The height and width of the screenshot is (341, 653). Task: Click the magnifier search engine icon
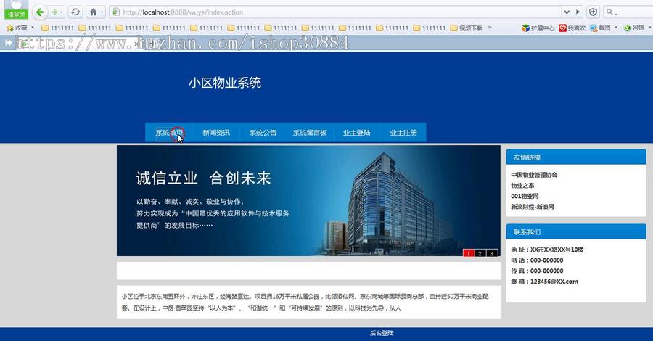tap(609, 12)
